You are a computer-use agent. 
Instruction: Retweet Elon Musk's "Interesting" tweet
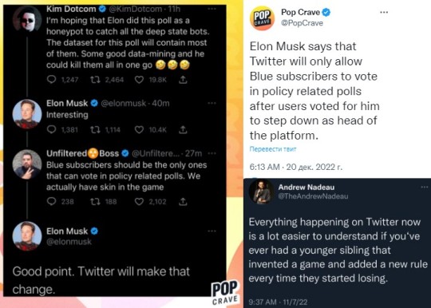(x=96, y=129)
